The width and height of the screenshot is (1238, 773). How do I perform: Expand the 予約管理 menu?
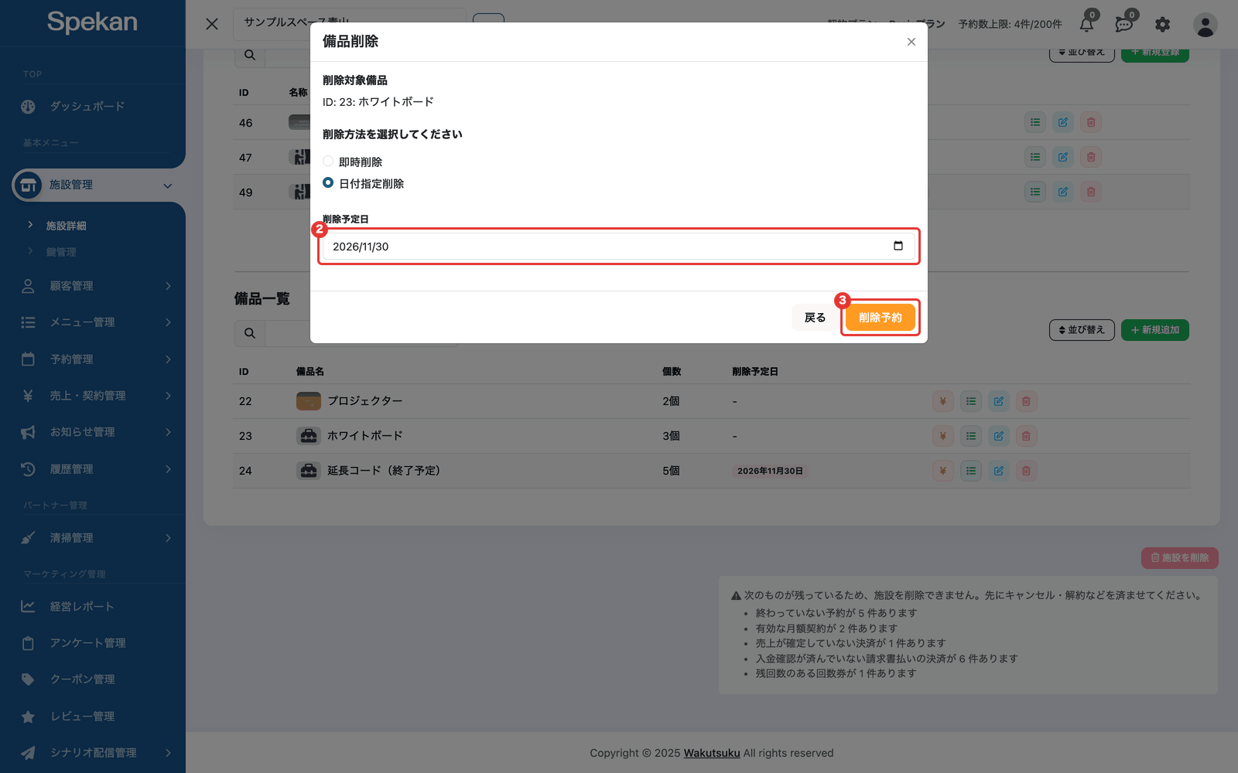pyautogui.click(x=93, y=359)
